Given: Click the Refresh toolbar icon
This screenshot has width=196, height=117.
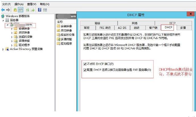Looking at the screenshot, I should tap(28, 10).
